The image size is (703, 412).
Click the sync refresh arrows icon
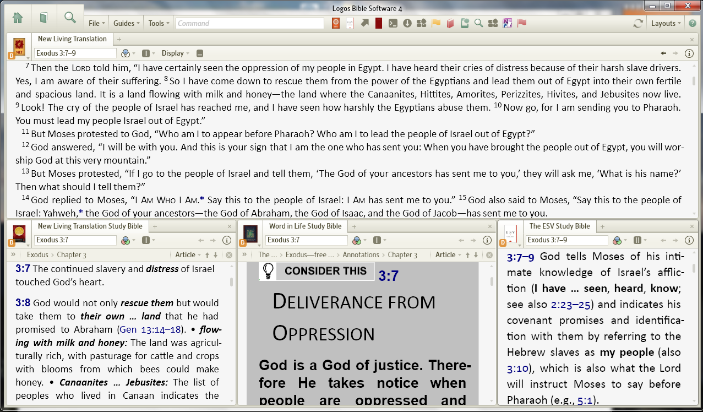point(638,23)
